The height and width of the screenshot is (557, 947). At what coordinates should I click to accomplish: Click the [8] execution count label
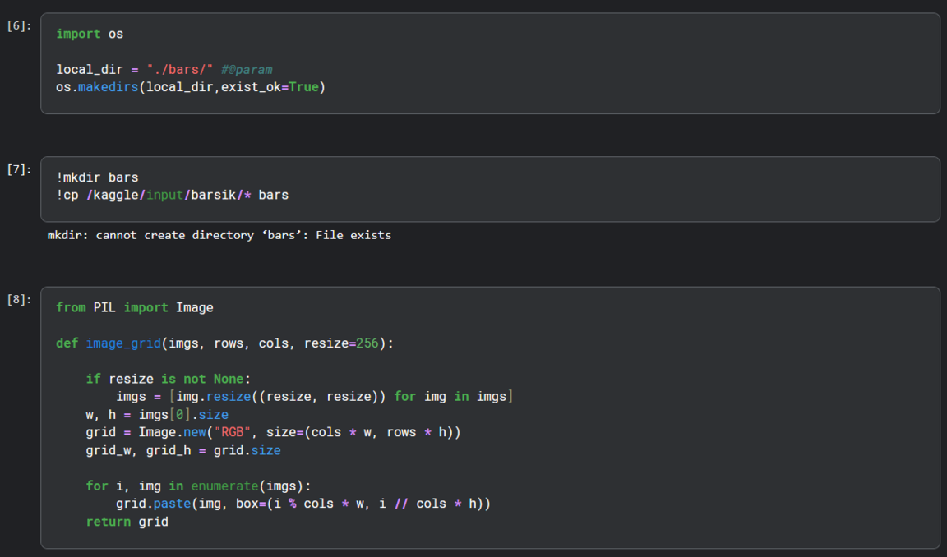[x=20, y=299]
